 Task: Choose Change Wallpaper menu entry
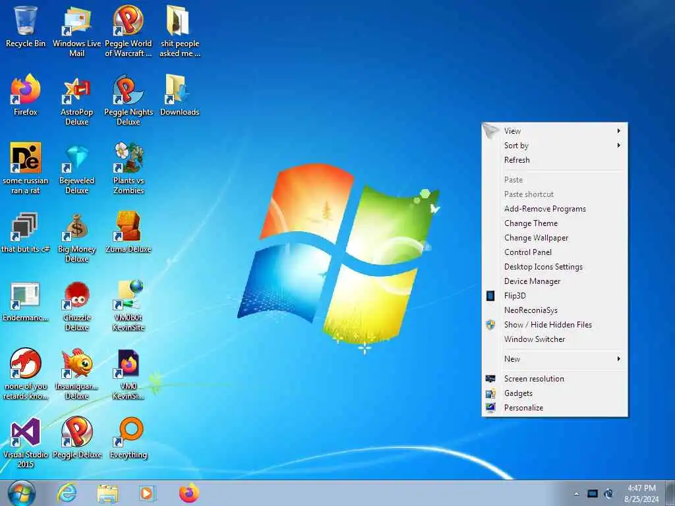[x=554, y=238]
